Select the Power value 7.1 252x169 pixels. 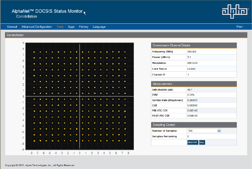[189, 57]
